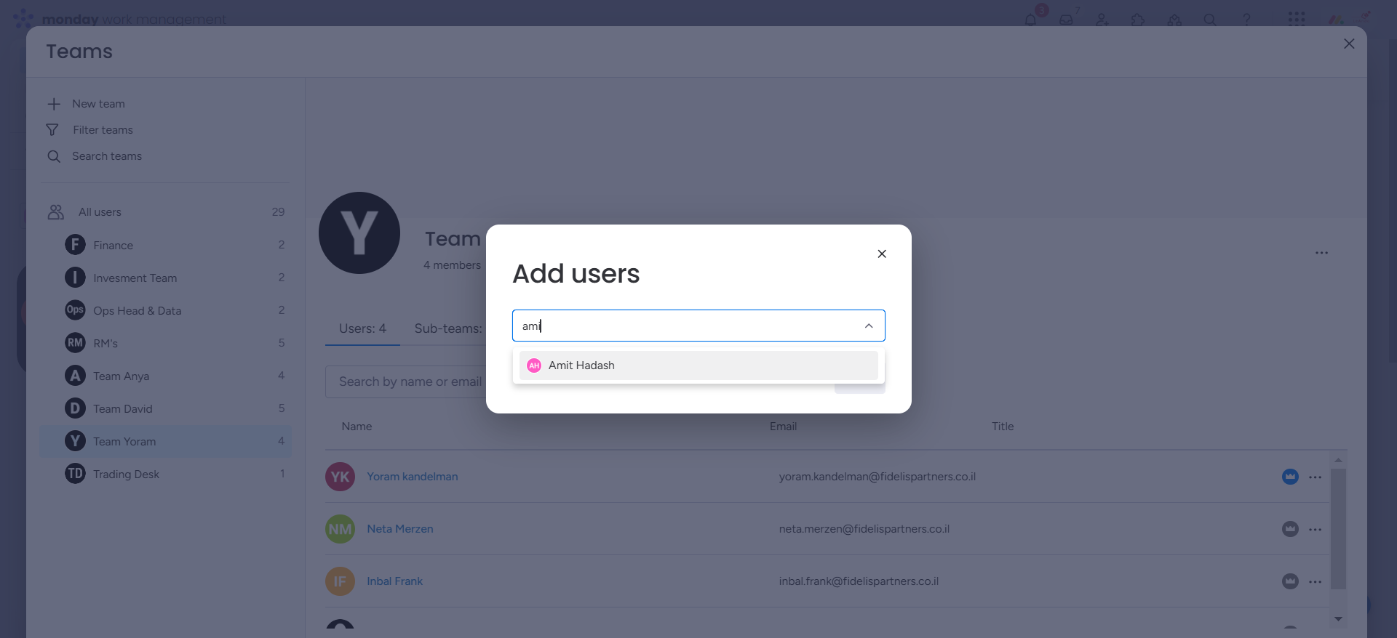Open the inbox icon in top bar
This screenshot has width=1397, height=638.
tap(1066, 20)
